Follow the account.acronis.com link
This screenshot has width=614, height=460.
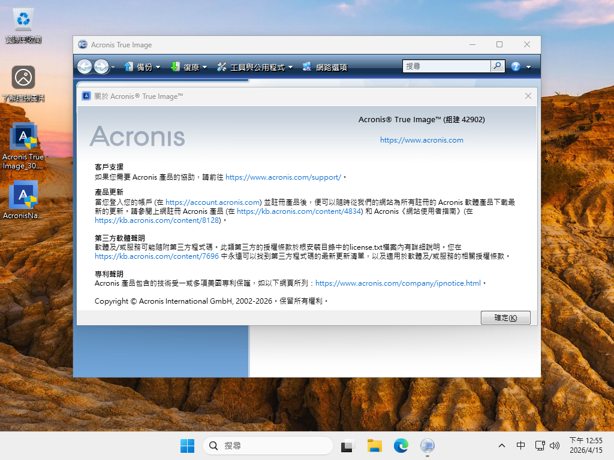(213, 202)
